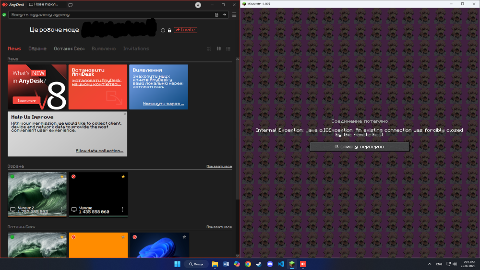480x270 pixels.
Task: Open the Windows 11 wallpaper recent session
Action: (x=159, y=245)
